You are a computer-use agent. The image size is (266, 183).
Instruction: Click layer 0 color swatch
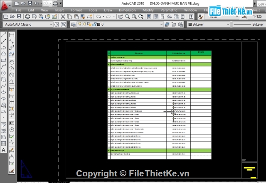pos(99,24)
